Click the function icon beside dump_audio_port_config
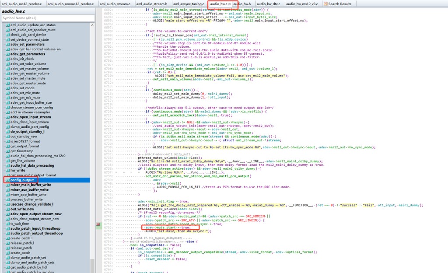 coord(8,127)
